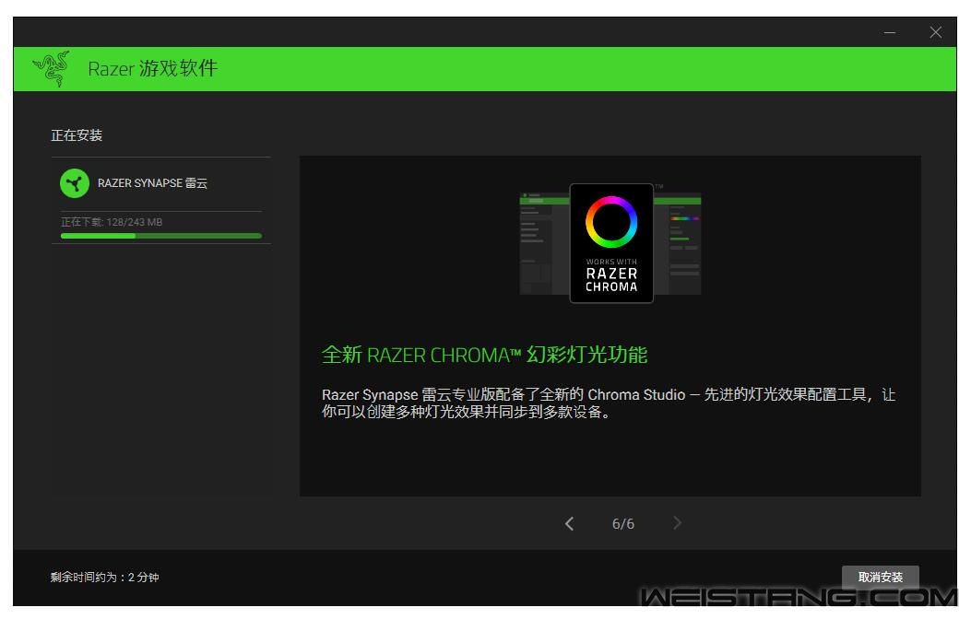Click the Razer 游戏软件 header title
The width and height of the screenshot is (971, 619).
pyautogui.click(x=152, y=69)
